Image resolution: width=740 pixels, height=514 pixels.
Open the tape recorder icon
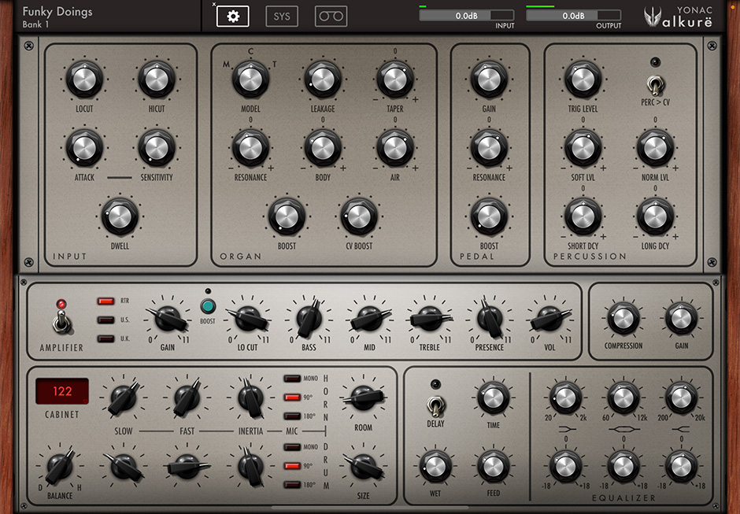click(x=331, y=16)
